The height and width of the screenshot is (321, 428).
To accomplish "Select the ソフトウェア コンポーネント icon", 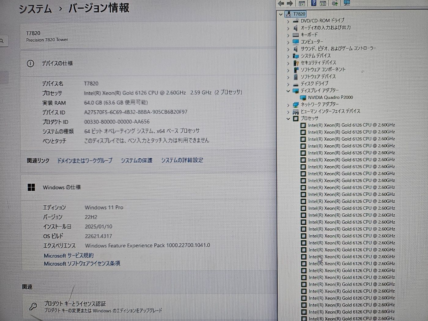I will coord(296,70).
